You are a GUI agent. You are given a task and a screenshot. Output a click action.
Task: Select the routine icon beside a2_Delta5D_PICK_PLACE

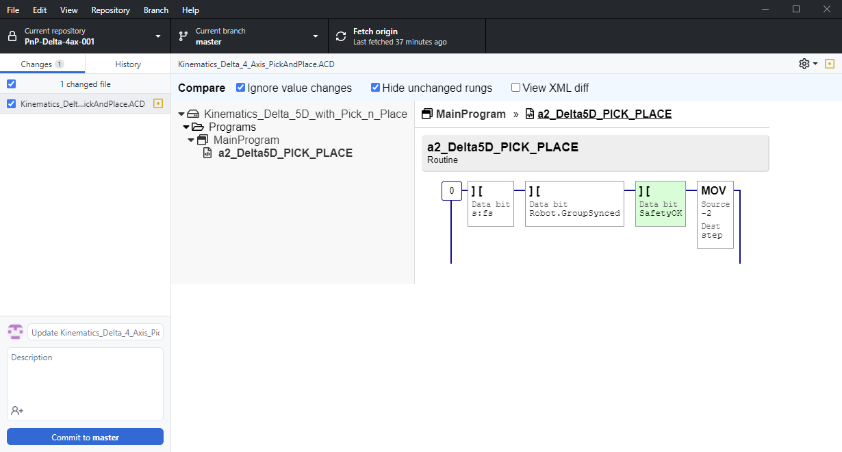pos(207,153)
